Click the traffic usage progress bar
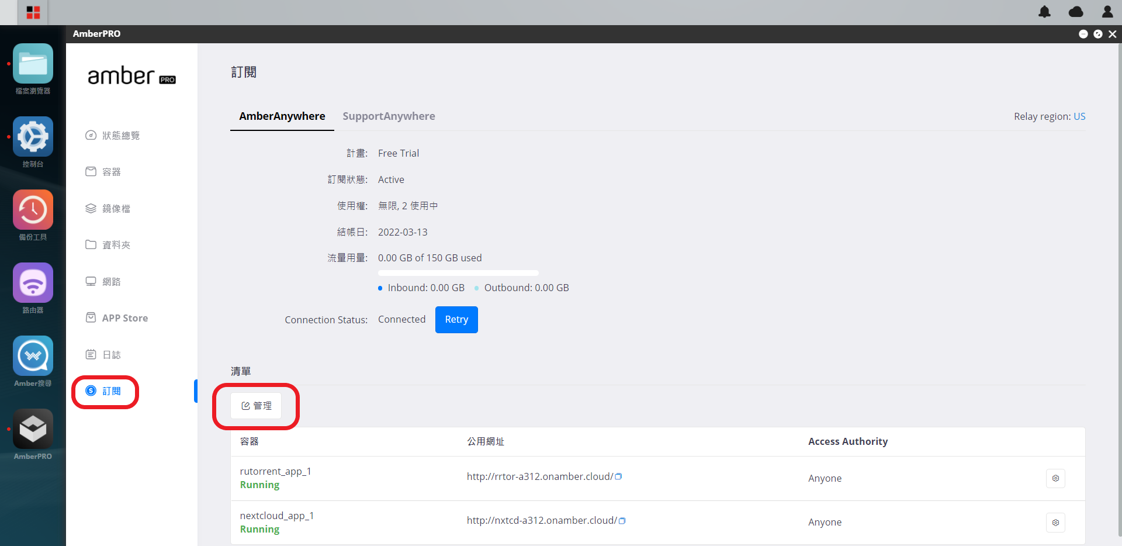Viewport: 1122px width, 546px height. coord(458,273)
